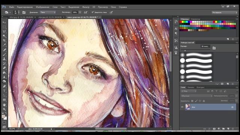Open the Tool Presets panel icon
Viewport: 240px width, 135px height.
pos(176,40)
